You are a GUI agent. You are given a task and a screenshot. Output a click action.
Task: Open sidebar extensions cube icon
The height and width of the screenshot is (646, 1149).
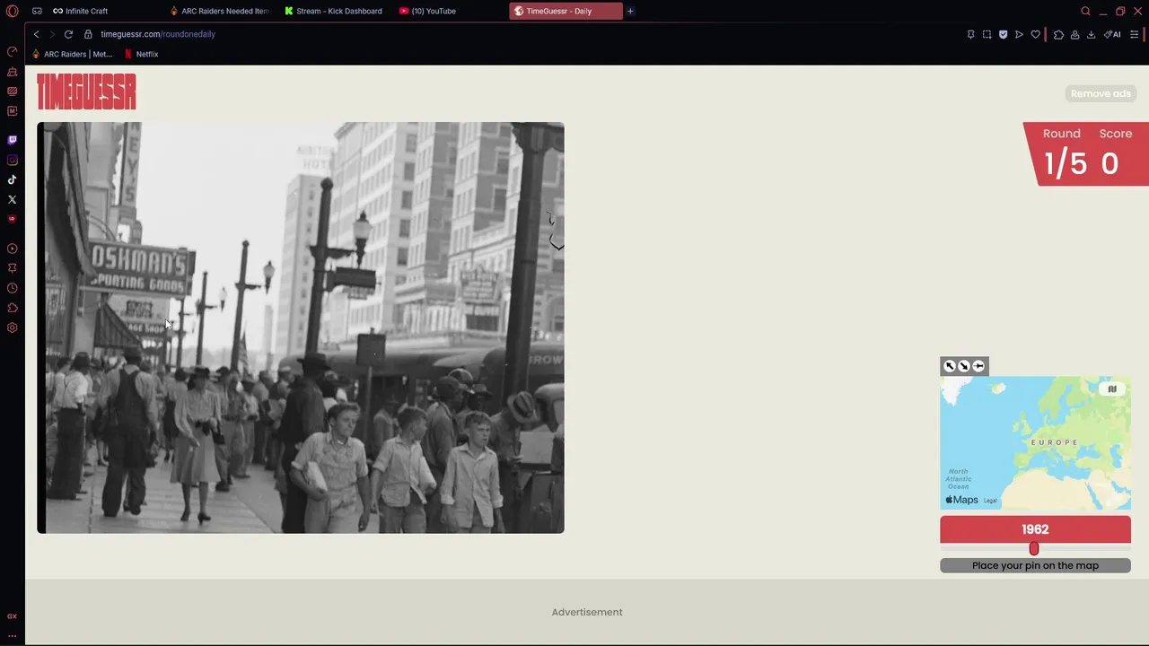tap(12, 308)
